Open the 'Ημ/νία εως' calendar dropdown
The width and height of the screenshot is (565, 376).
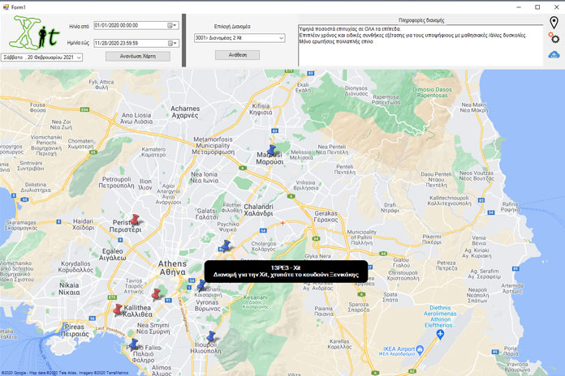[x=173, y=41]
